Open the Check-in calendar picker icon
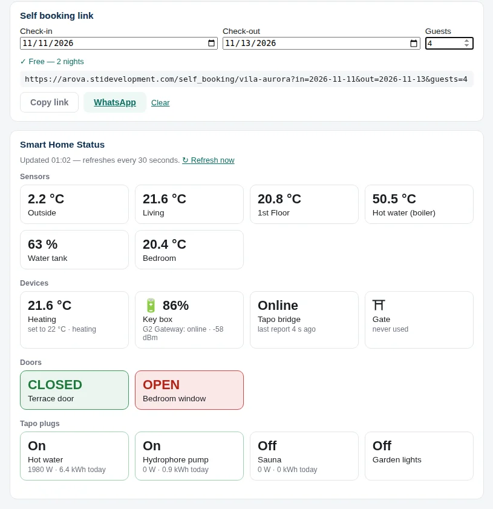This screenshot has height=509, width=493. click(x=211, y=43)
